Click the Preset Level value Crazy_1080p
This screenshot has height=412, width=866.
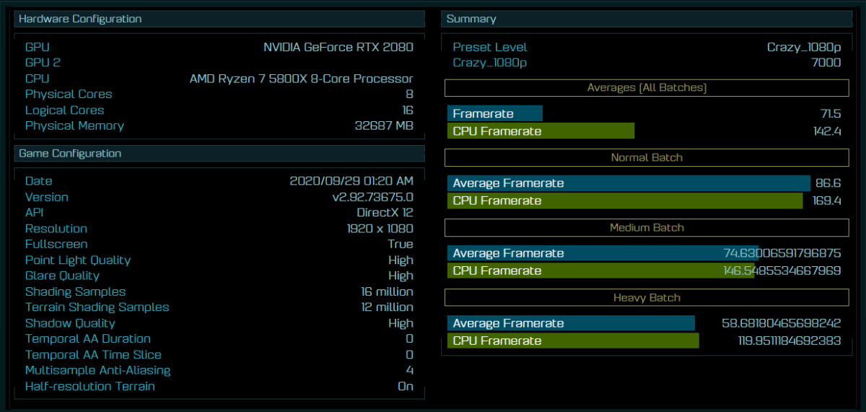pyautogui.click(x=803, y=47)
